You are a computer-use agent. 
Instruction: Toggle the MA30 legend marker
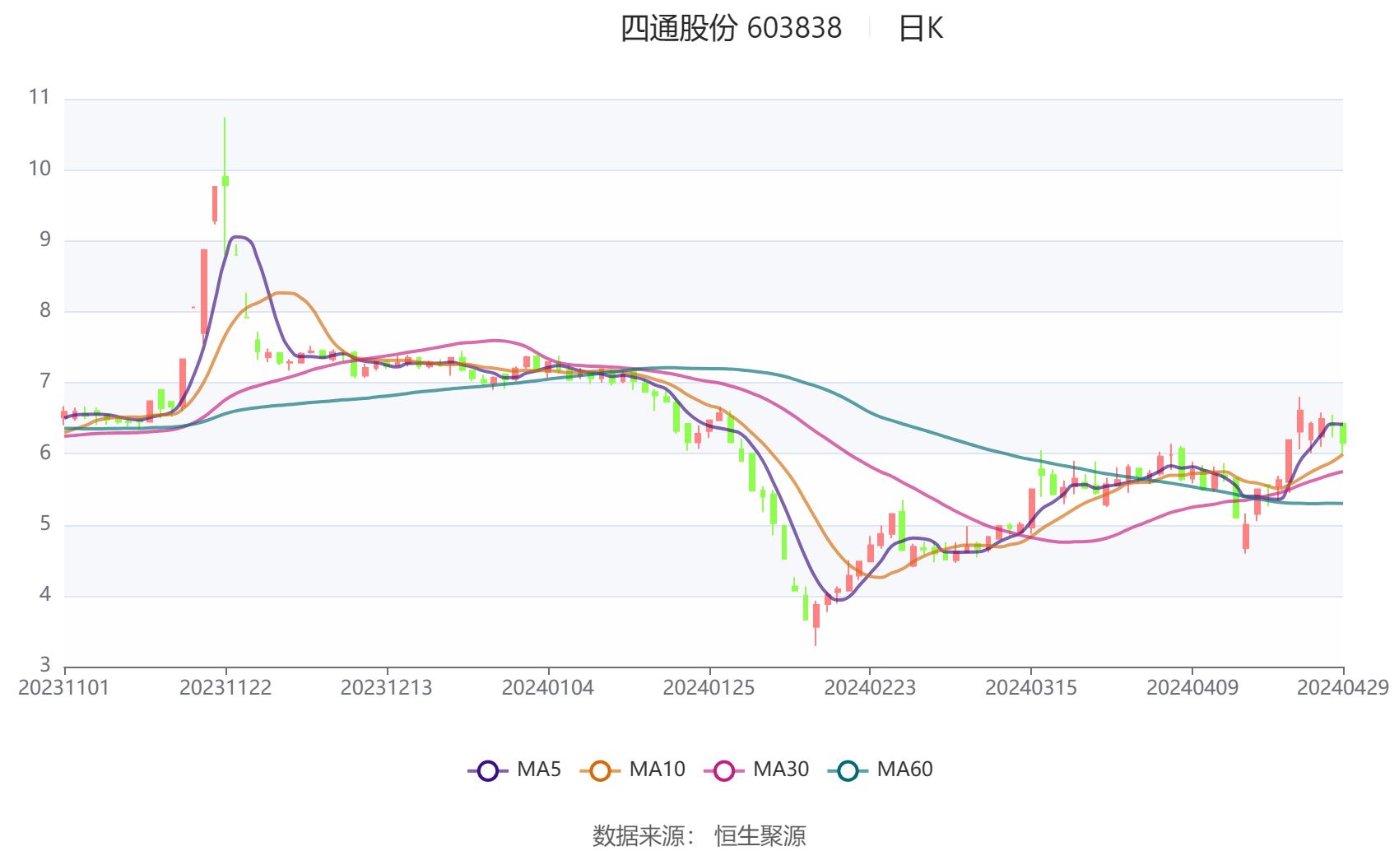[x=724, y=770]
